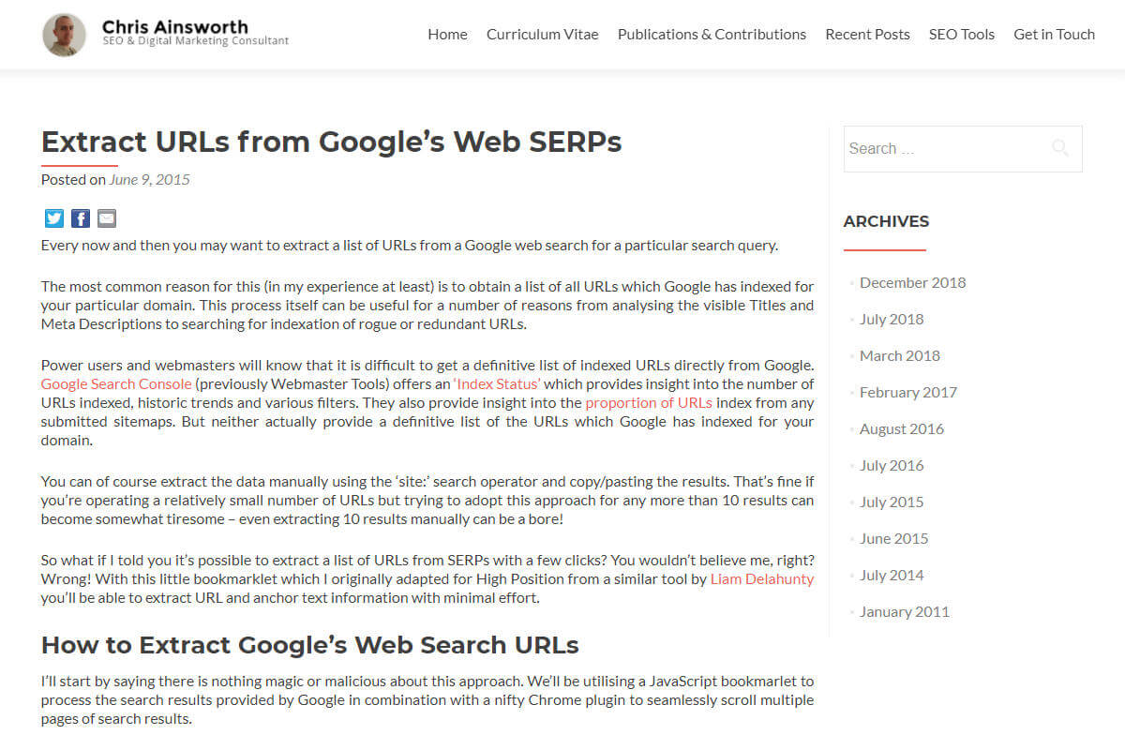Share the post via the Facebook icon
This screenshot has height=750, width=1125.
click(81, 218)
